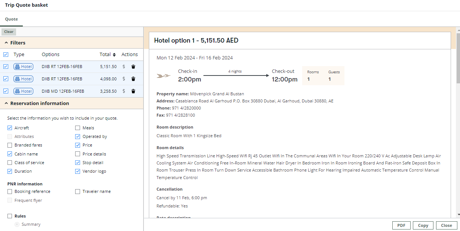
Task: Enable Class of service checkbox
Action: [10, 163]
